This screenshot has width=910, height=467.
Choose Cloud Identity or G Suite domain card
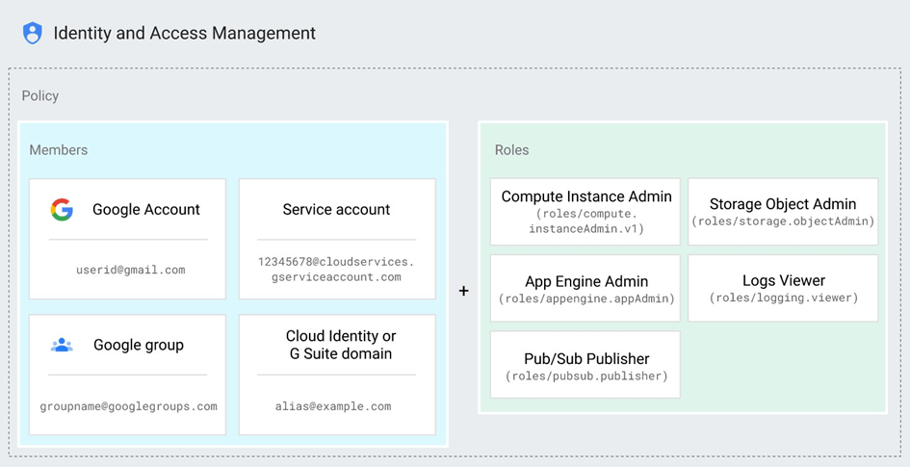(x=336, y=374)
